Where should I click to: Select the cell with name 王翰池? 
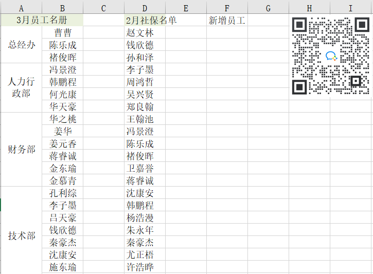(x=145, y=119)
